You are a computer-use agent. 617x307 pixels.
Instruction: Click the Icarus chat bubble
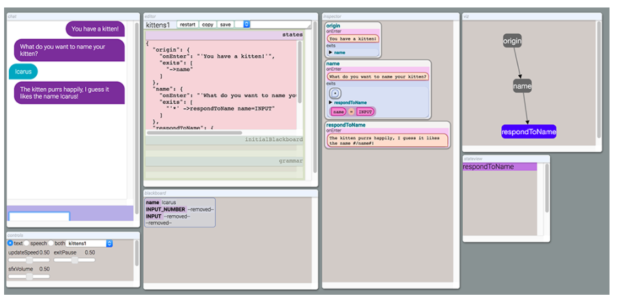pyautogui.click(x=23, y=71)
